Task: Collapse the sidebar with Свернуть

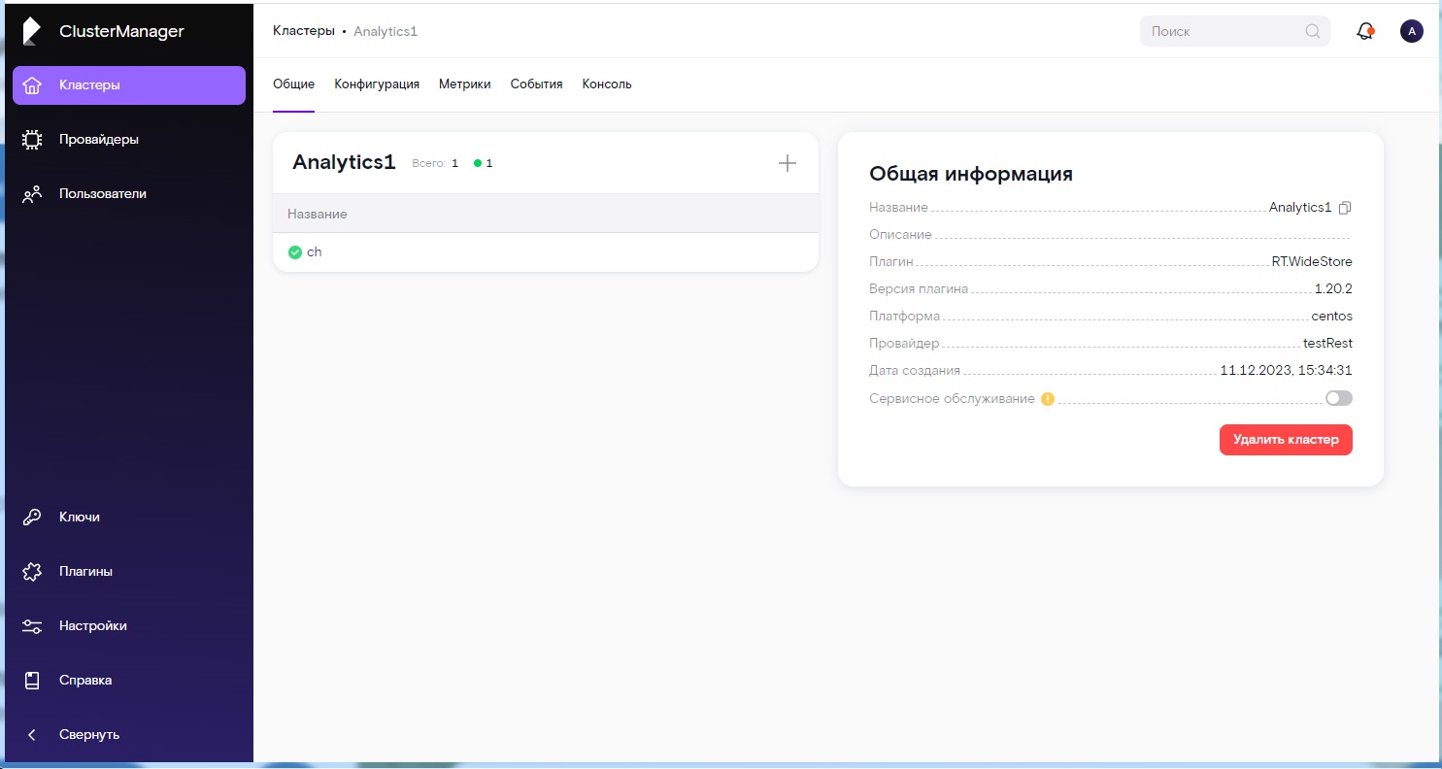Action: (129, 734)
